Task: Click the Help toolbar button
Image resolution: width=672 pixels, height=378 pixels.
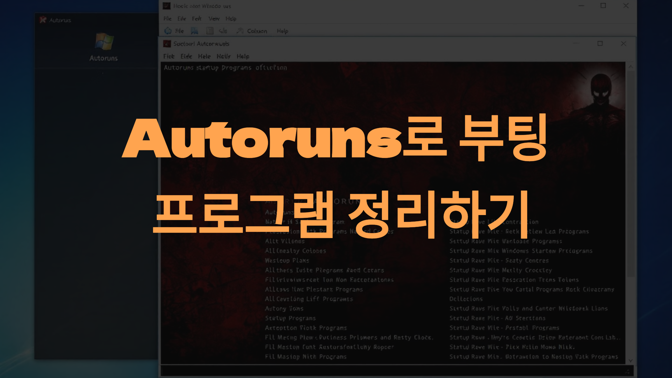Action: 282,31
